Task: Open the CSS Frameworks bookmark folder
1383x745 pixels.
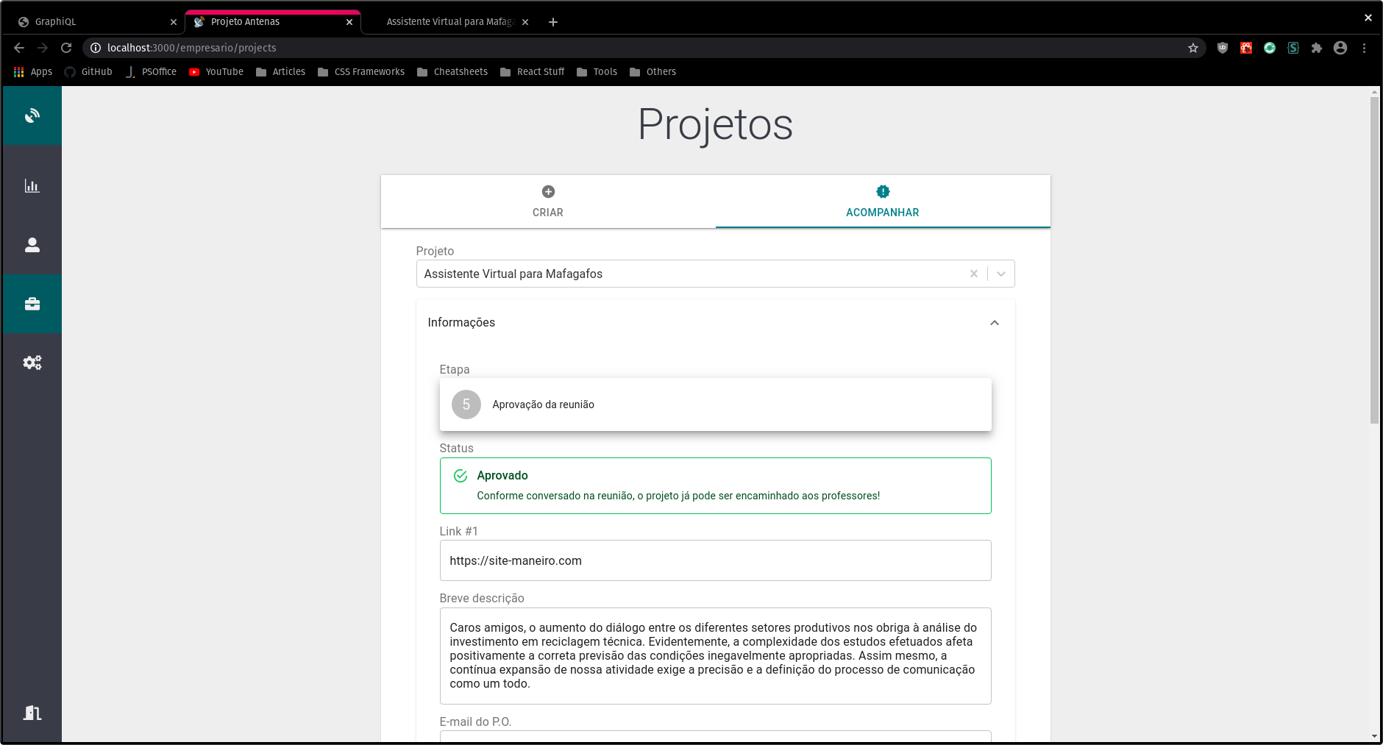Action: 361,72
